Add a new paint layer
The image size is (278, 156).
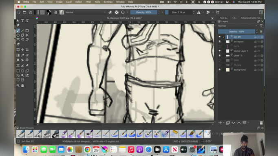pos(220,123)
